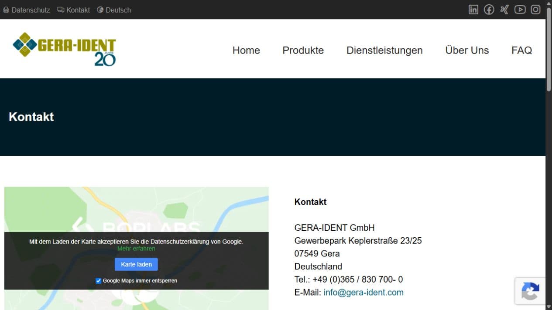
Task: Click the Karte laden button
Action: [136, 264]
